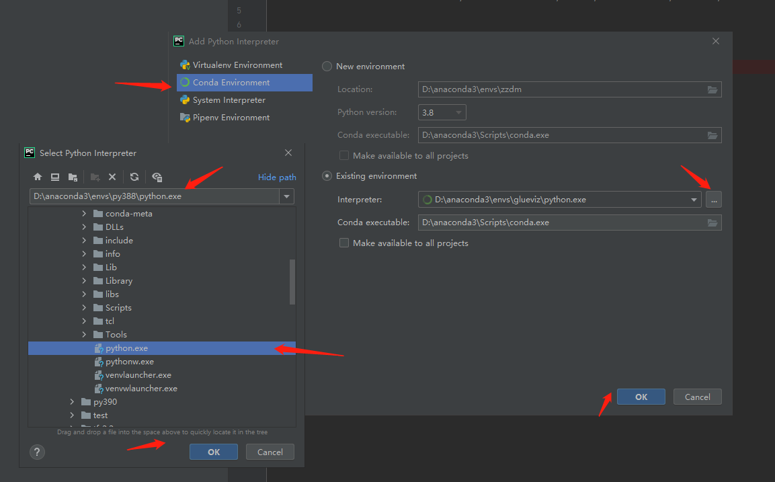Open Interpreter path dropdown arrow

(x=694, y=200)
